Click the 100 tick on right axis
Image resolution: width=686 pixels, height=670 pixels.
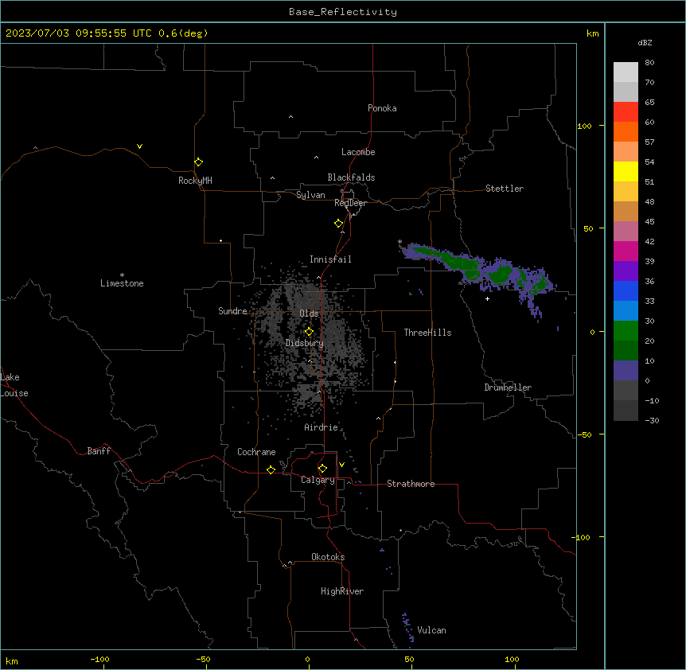pos(584,126)
